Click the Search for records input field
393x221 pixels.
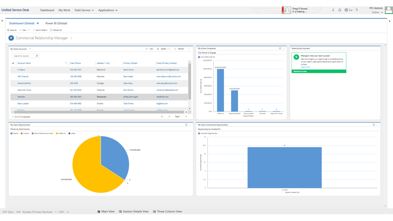[24, 56]
